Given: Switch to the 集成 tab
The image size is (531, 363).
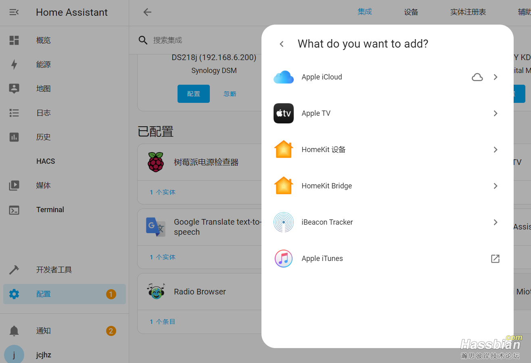Looking at the screenshot, I should [365, 12].
